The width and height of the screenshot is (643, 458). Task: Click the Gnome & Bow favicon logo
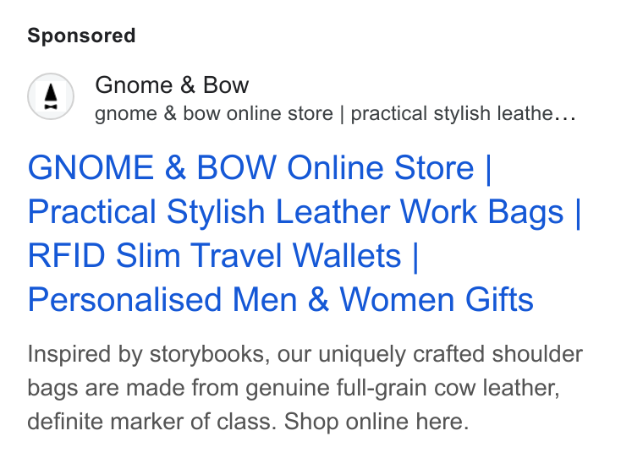click(51, 96)
